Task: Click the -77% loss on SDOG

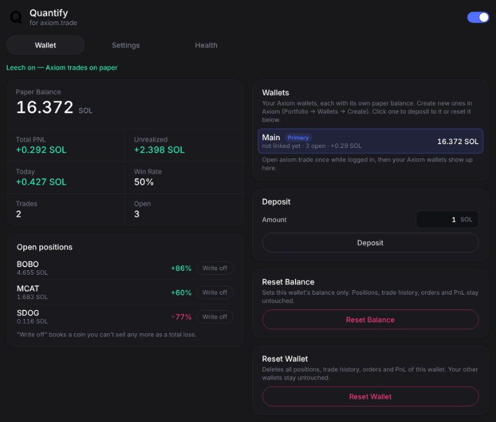Action: pyautogui.click(x=182, y=316)
